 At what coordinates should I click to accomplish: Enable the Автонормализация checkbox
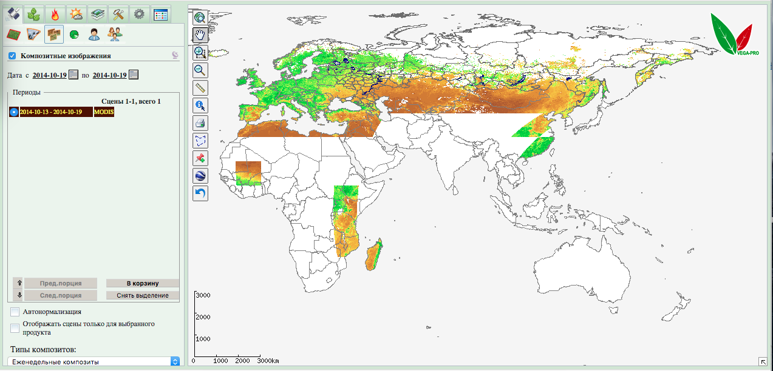pos(15,312)
